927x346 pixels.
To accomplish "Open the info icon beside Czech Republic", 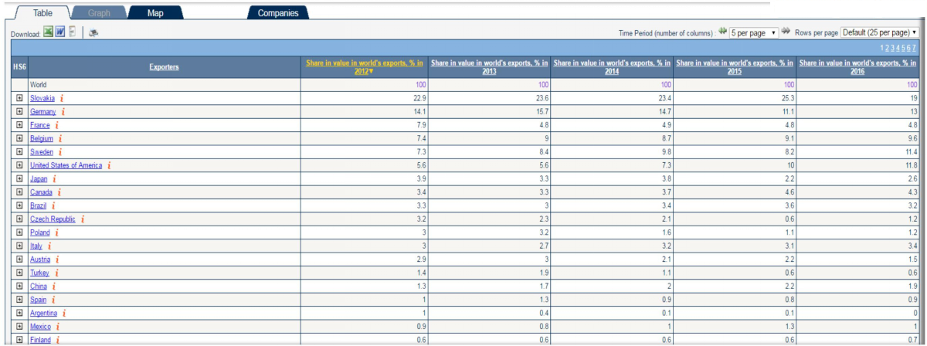I will pyautogui.click(x=83, y=219).
